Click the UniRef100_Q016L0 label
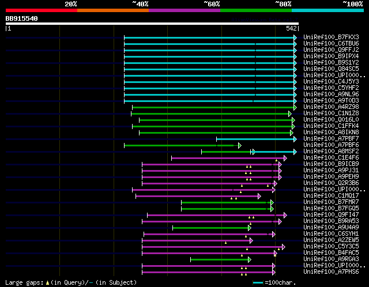This screenshot has height=287, width=369. pyautogui.click(x=331, y=120)
